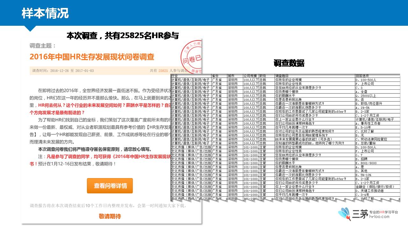Image resolution: width=408 pixels, height=229 pixels.
Task: Select the 城市 column header
Action: (231, 76)
